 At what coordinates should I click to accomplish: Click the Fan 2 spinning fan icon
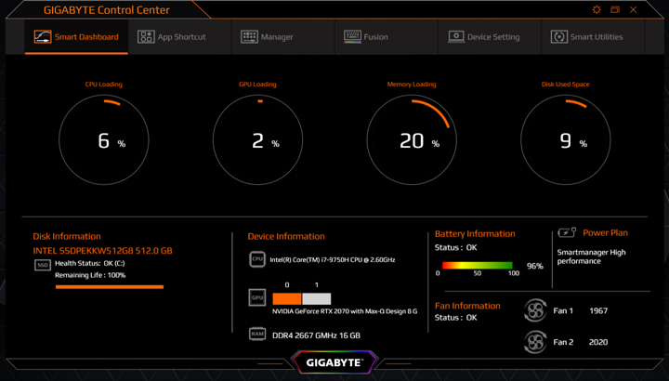point(535,342)
